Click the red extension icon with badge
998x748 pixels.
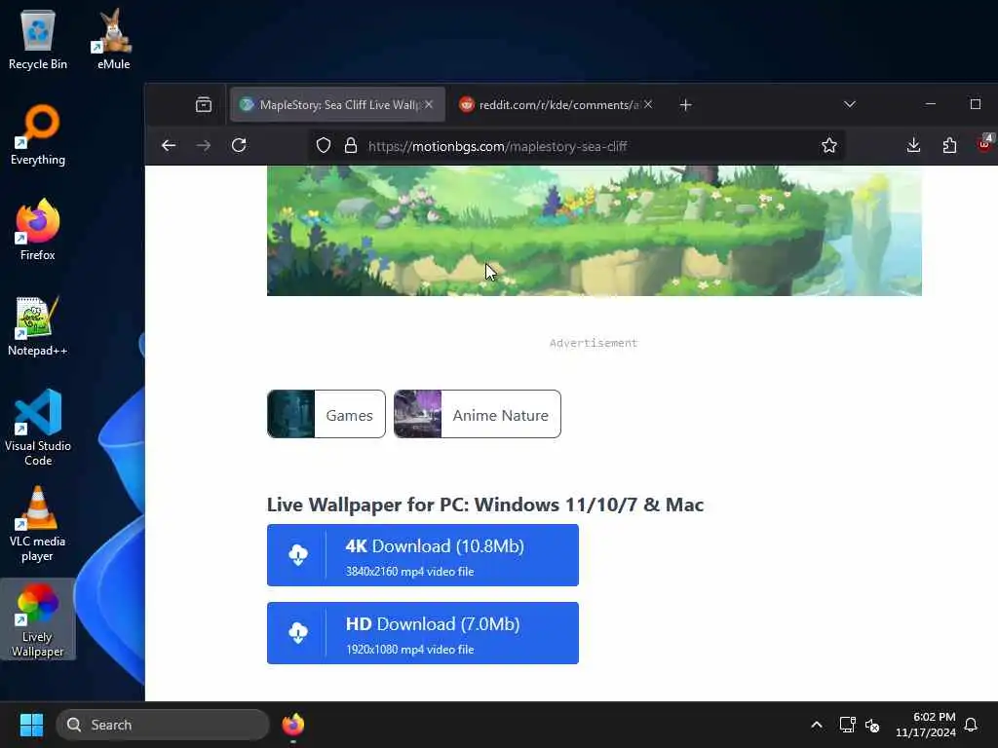(985, 144)
